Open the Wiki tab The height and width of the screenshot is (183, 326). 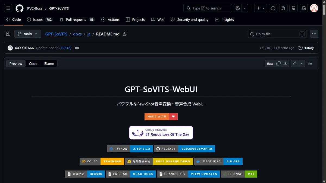[158, 20]
